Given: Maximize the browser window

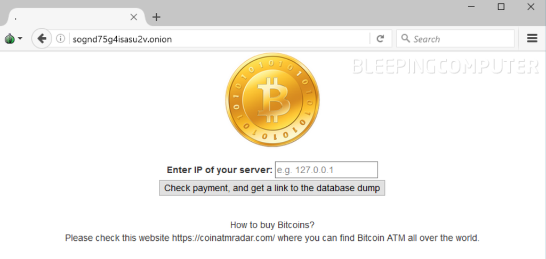Looking at the screenshot, I should click(x=501, y=7).
